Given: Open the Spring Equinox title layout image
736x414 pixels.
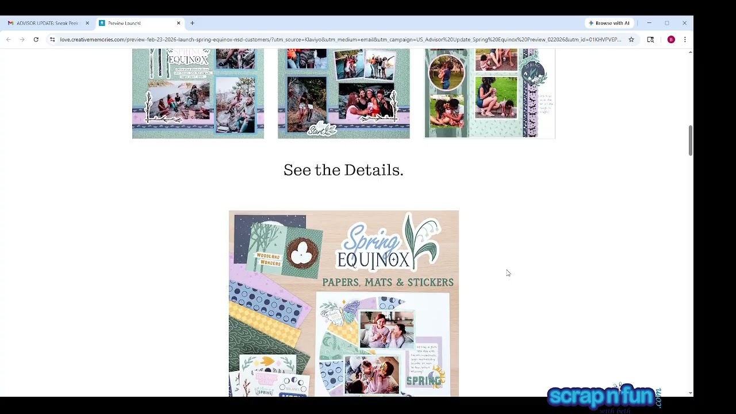Looking at the screenshot, I should coord(198,94).
